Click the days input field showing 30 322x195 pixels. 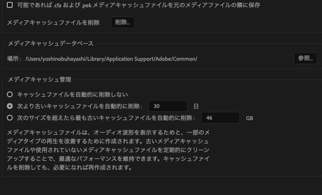[x=167, y=106]
